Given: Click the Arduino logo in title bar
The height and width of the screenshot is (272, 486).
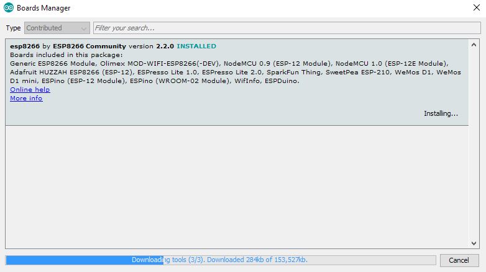Looking at the screenshot, I should 9,7.
